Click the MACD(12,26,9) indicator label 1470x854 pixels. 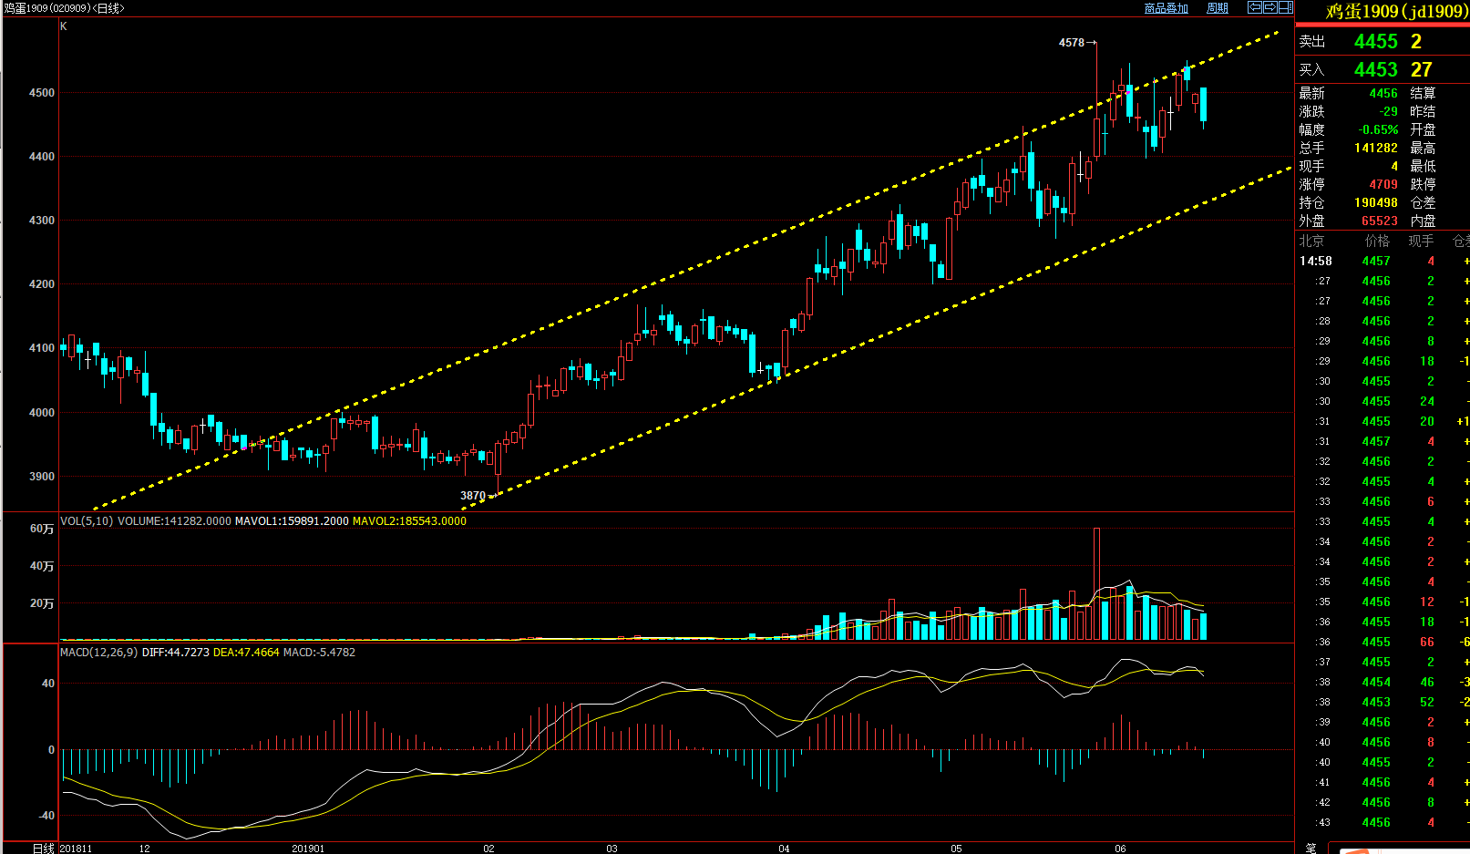pos(99,653)
